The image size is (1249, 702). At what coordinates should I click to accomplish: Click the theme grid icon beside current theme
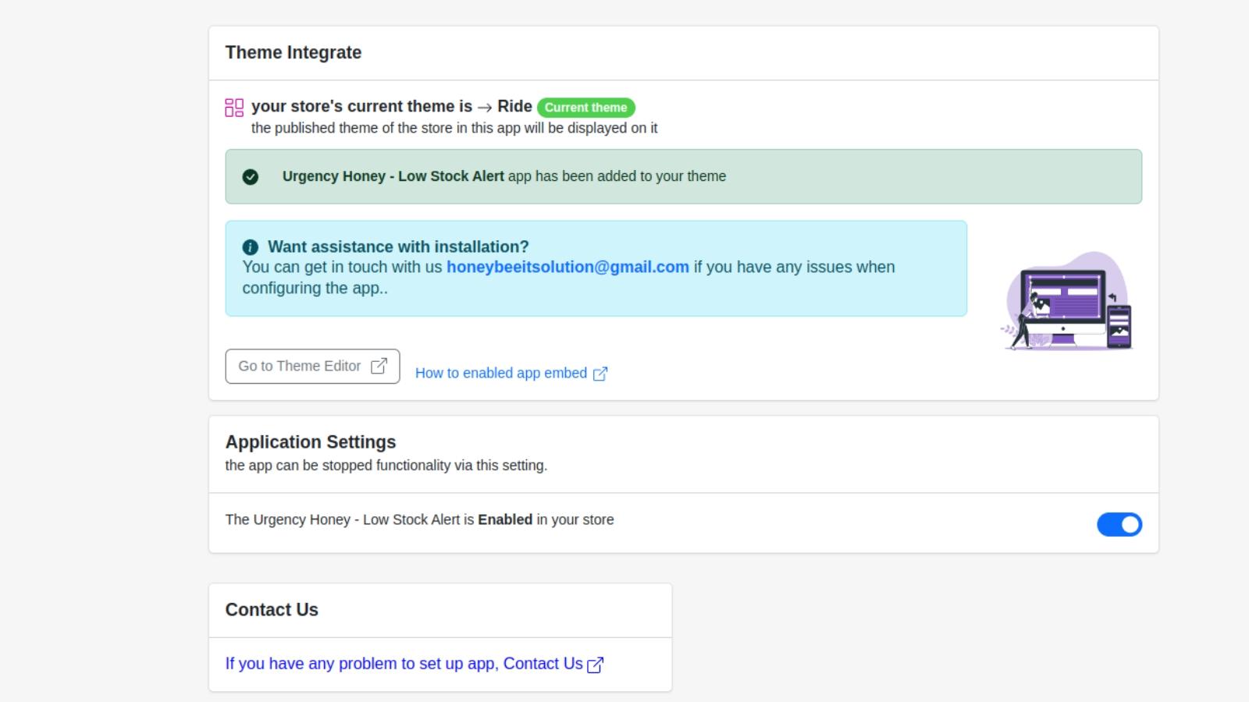[x=234, y=108]
